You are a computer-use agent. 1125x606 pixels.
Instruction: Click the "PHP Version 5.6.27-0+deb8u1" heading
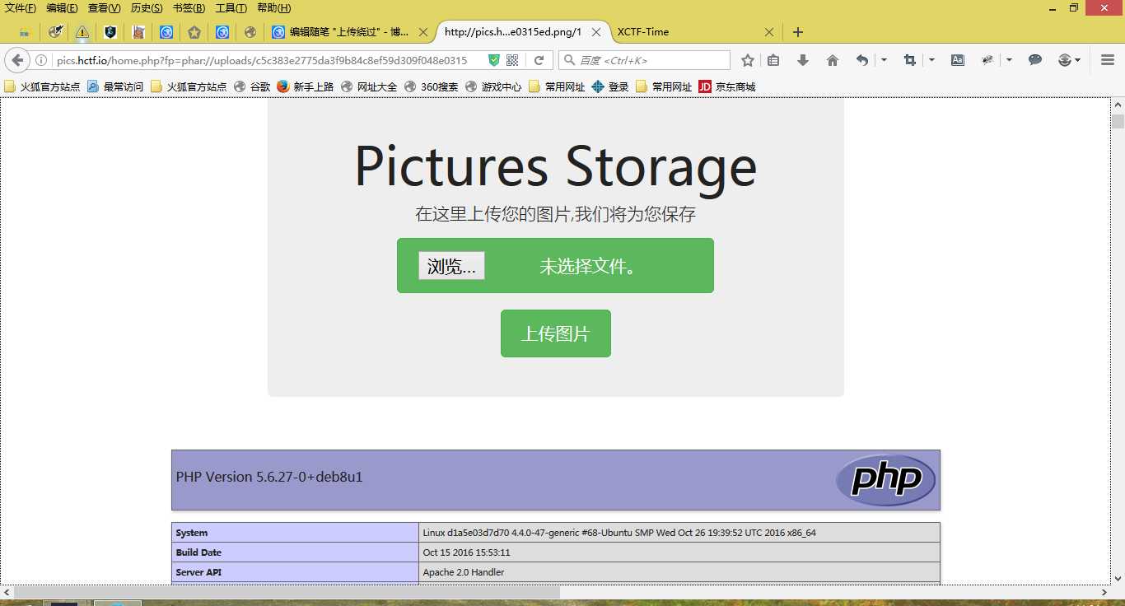269,477
